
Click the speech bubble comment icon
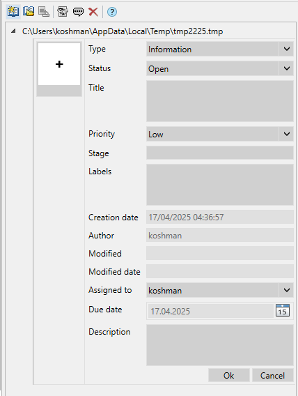(78, 12)
